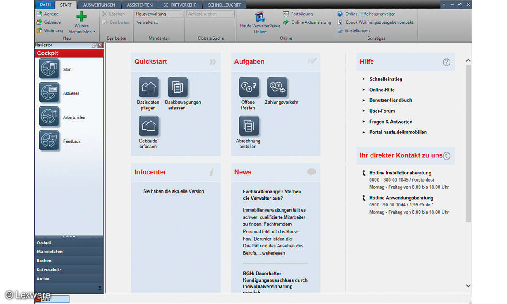The height and width of the screenshot is (304, 507).
Task: Open the Feedback cockpit icon
Action: (49, 141)
